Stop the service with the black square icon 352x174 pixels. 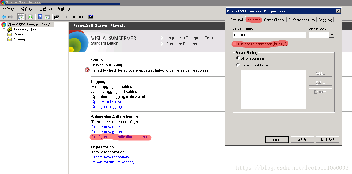[x=74, y=17]
